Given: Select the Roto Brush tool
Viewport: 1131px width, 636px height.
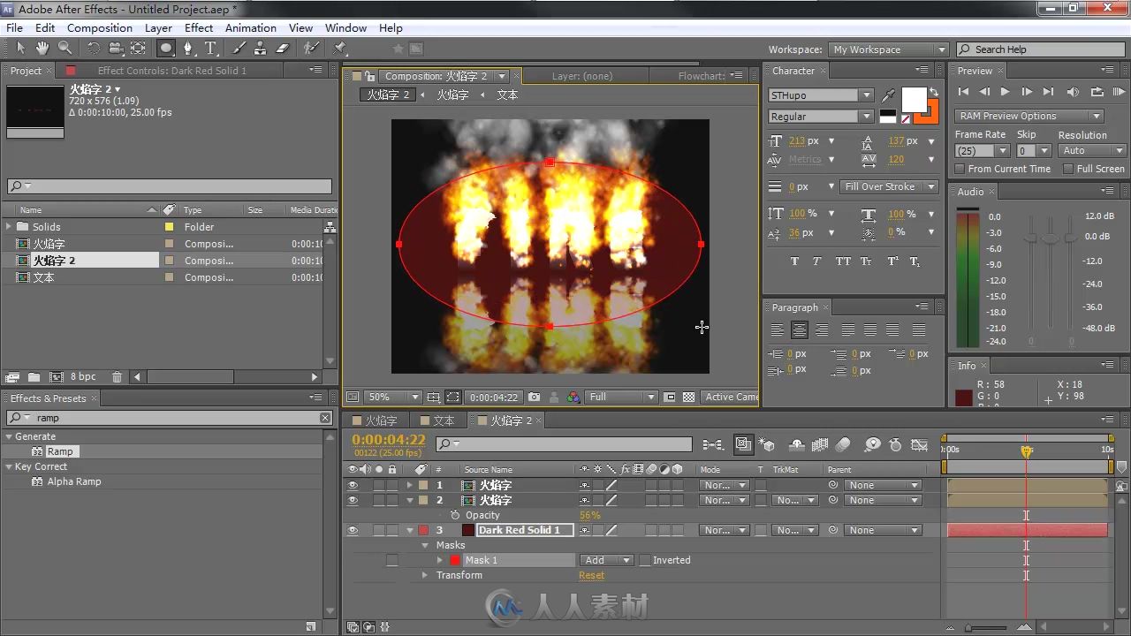Looking at the screenshot, I should [x=311, y=49].
